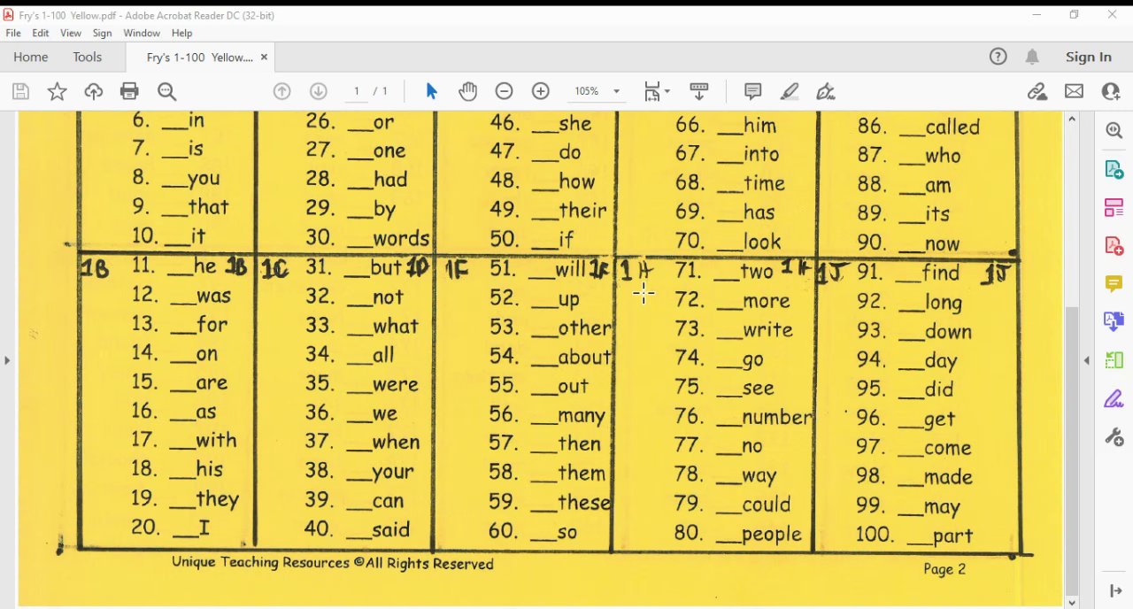Click the Sign In link
Screen dimensions: 1133x609
1089,57
